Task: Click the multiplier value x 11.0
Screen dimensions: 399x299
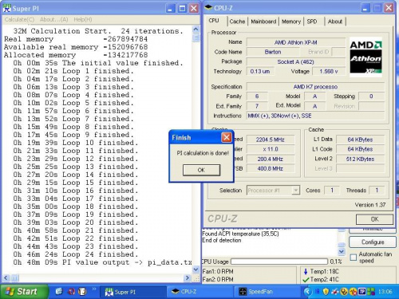Action: 271,149
